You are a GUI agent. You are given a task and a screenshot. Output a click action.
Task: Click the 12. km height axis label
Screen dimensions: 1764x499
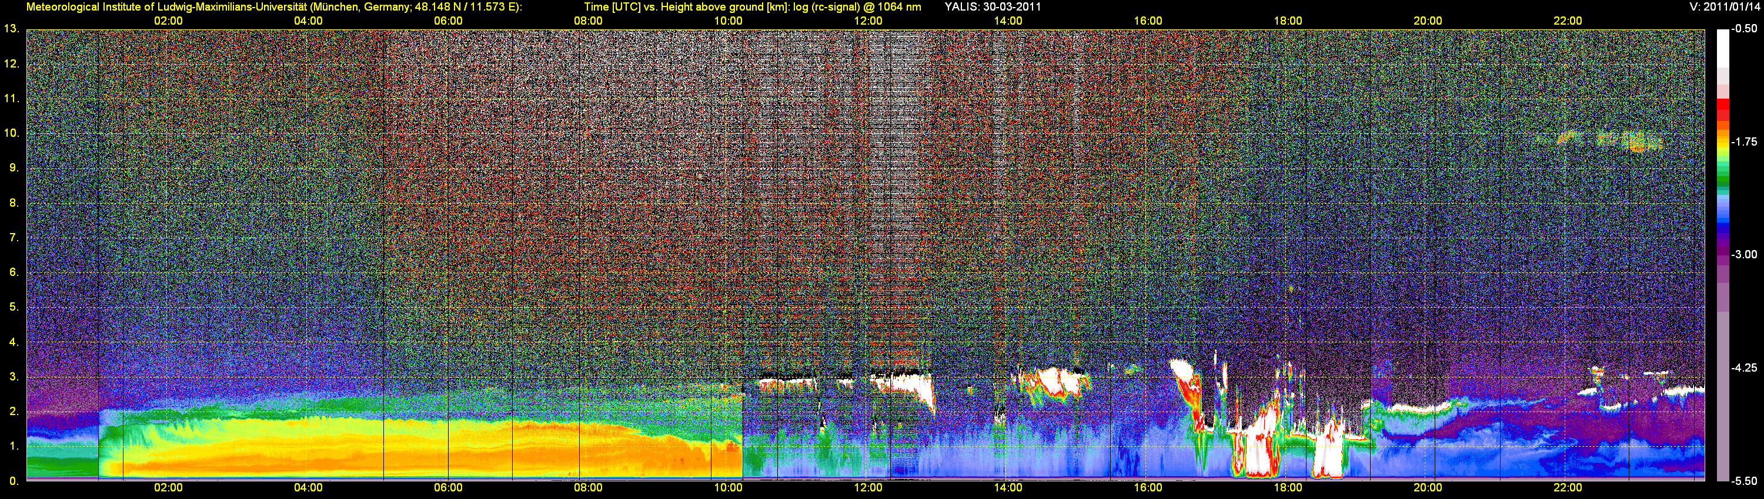pyautogui.click(x=11, y=64)
